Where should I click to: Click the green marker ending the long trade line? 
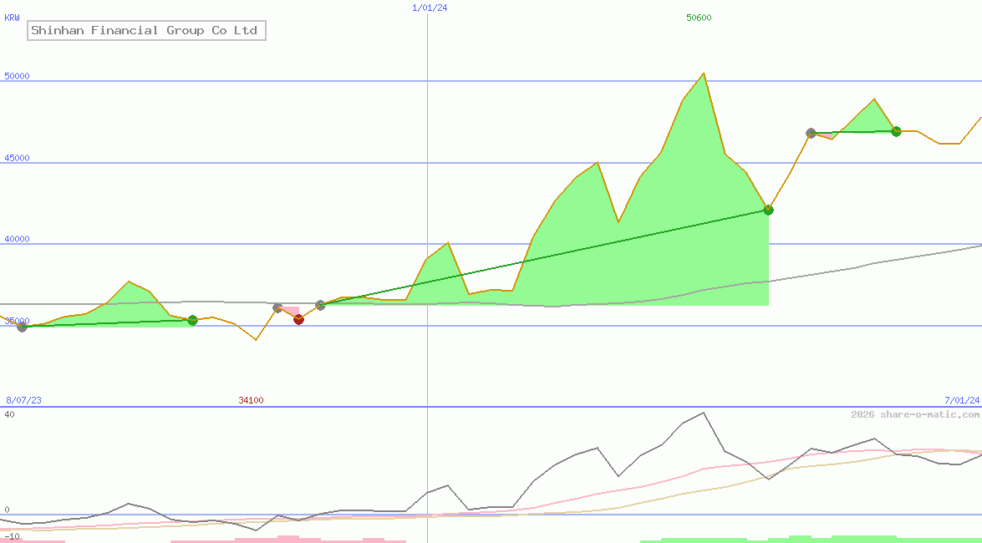(768, 210)
